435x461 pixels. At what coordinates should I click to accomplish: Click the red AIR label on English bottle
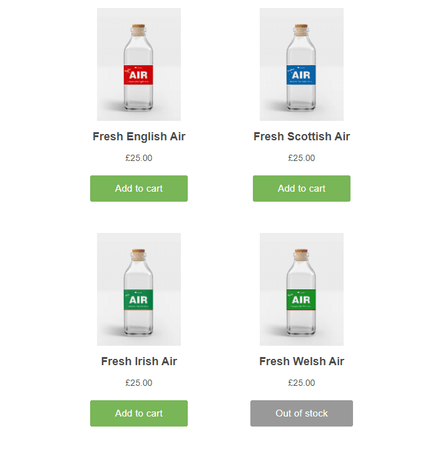pos(138,75)
